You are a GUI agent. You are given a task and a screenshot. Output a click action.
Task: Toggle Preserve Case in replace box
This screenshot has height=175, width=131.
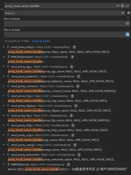(123, 13)
